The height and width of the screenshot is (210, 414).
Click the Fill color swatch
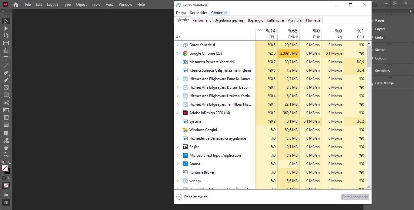[5, 168]
